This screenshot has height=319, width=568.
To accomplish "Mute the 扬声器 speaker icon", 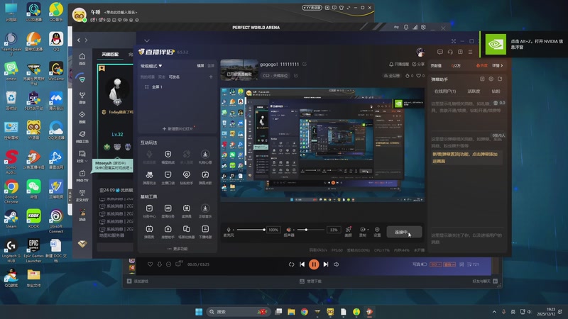I will pyautogui.click(x=289, y=230).
